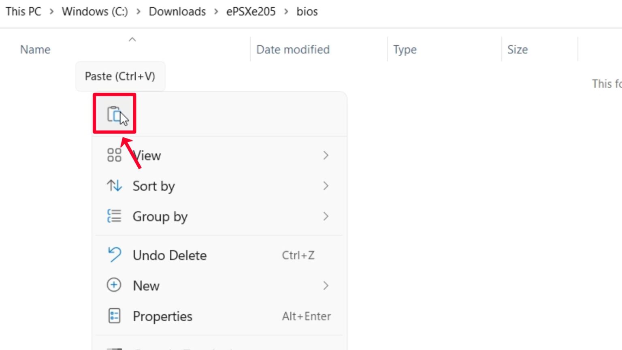Expand the chevron after ePSXe205 in path
The height and width of the screenshot is (350, 622).
(286, 12)
